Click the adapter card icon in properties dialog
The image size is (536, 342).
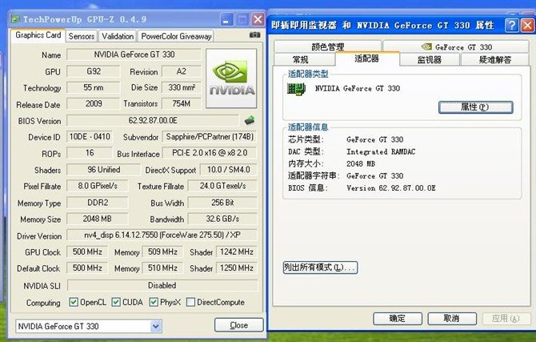pos(296,90)
